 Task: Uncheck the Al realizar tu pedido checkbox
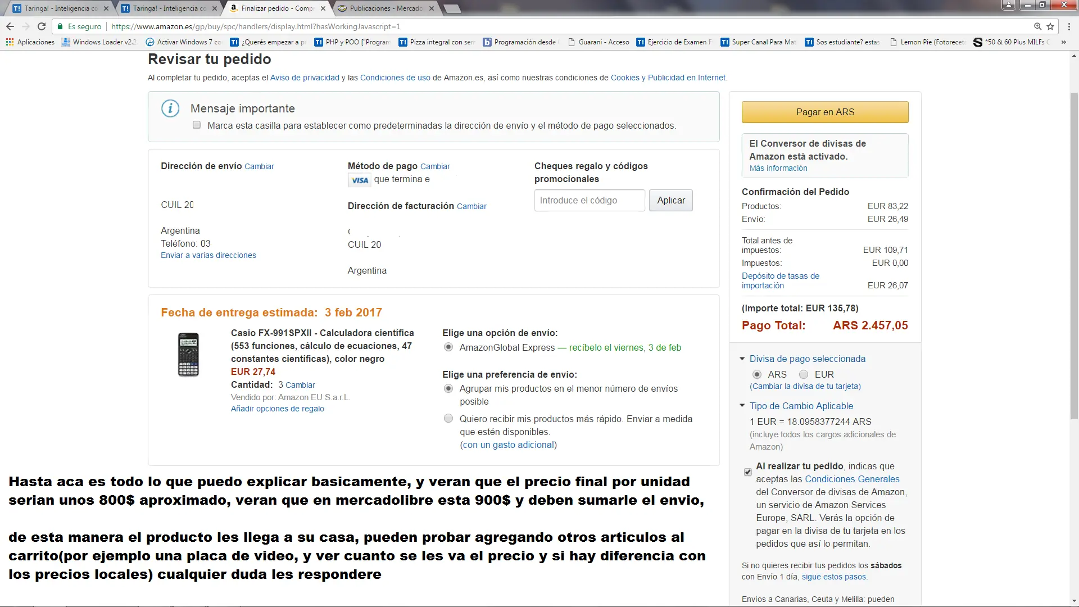point(748,472)
